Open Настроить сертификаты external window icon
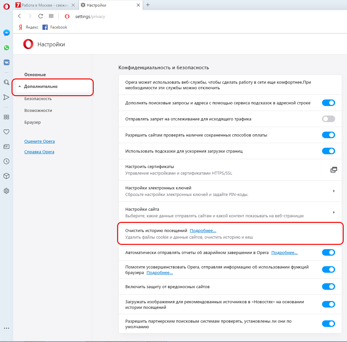347x342 pixels. pos(334,170)
